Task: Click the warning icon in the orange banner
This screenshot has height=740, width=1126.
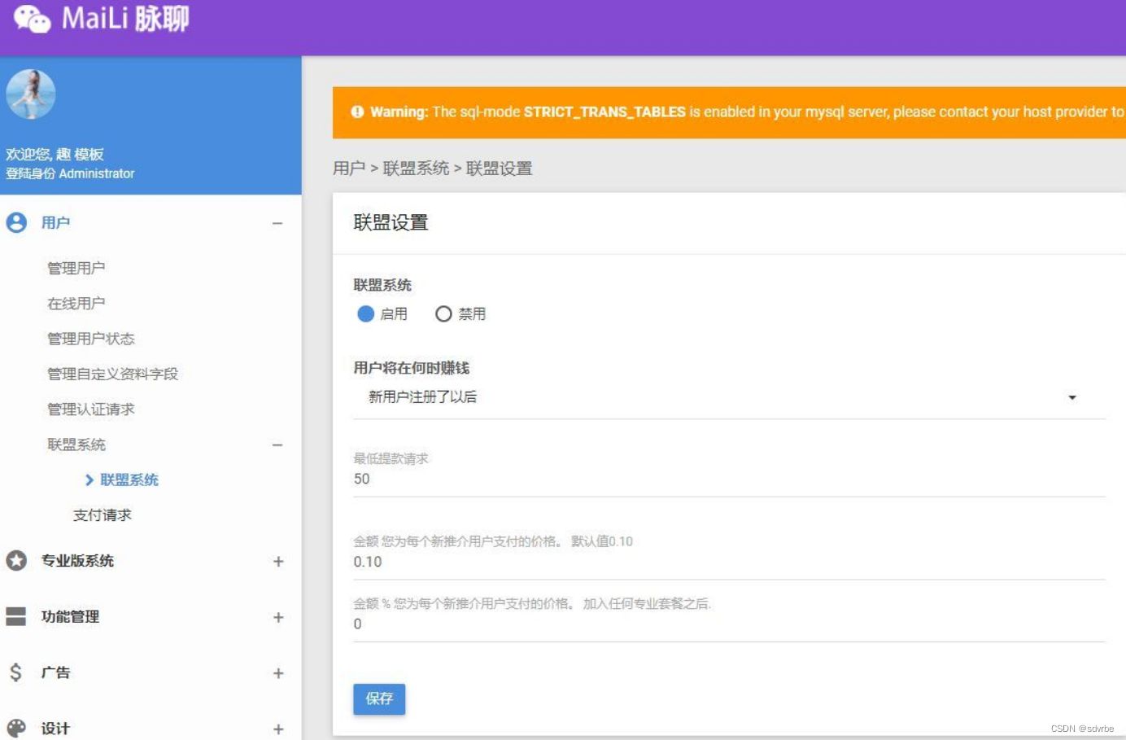Action: click(360, 112)
